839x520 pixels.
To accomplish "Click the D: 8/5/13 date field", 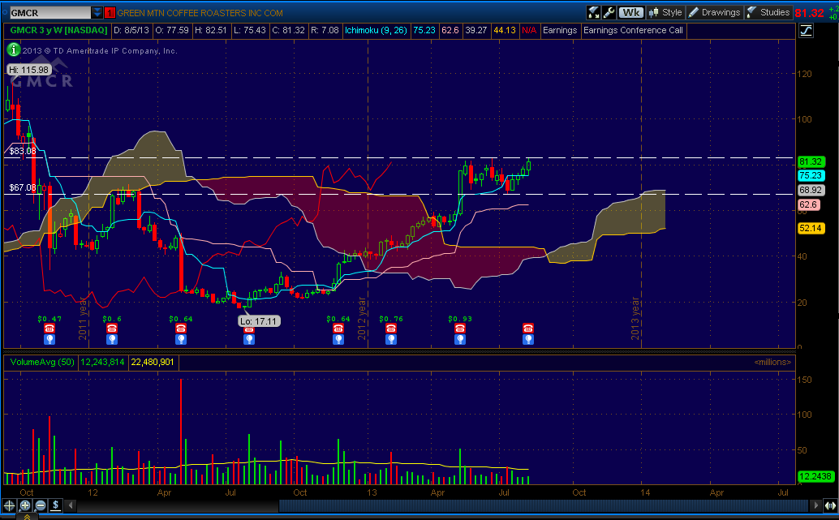I will [x=131, y=31].
